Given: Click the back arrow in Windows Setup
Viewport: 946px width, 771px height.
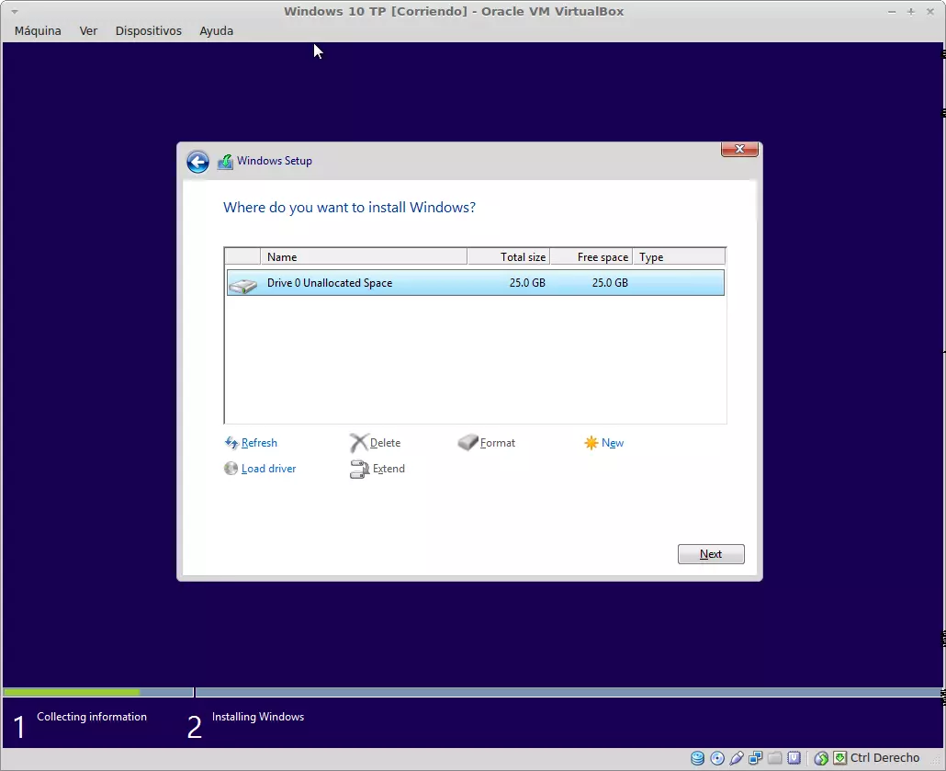Looking at the screenshot, I should point(197,162).
